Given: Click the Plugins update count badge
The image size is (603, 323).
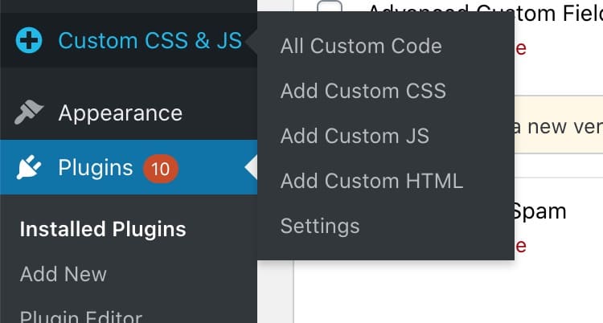Looking at the screenshot, I should [x=161, y=169].
